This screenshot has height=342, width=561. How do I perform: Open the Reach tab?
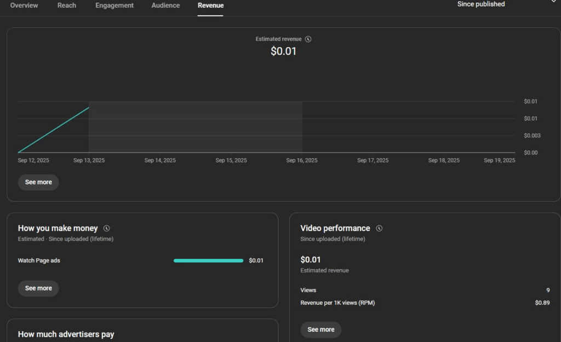pyautogui.click(x=67, y=5)
